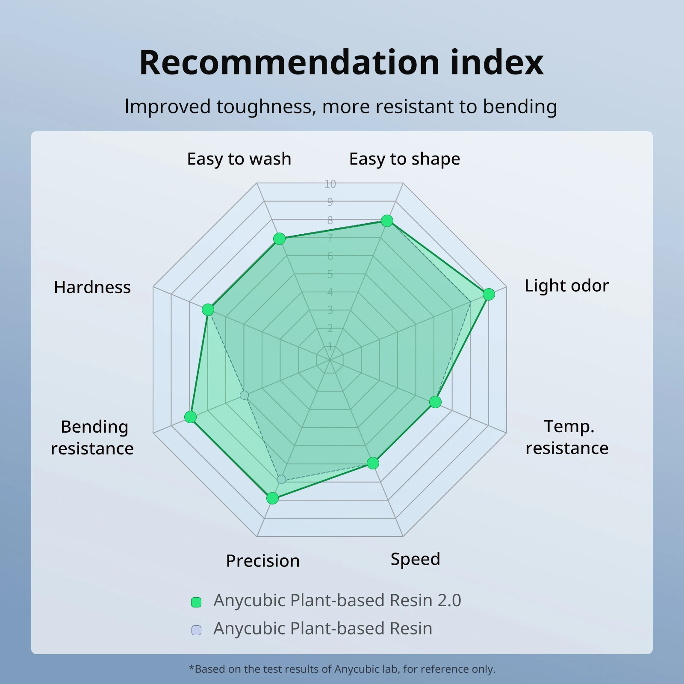684x684 pixels.
Task: Click the Anycubic lab footnote text
Action: [x=342, y=669]
